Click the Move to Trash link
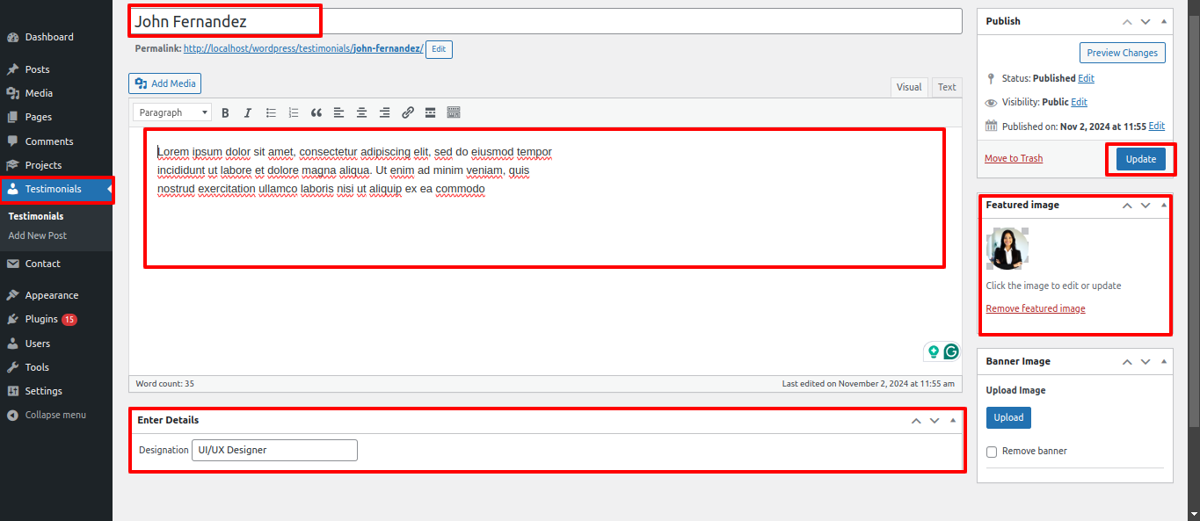This screenshot has height=521, width=1200. pos(1014,158)
